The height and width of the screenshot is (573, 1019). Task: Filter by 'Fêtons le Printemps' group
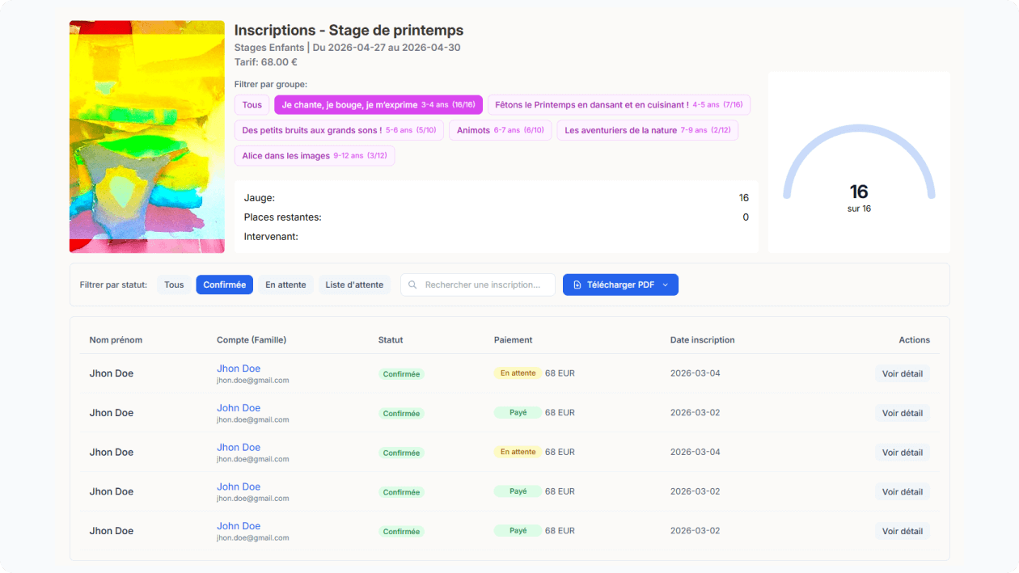pyautogui.click(x=619, y=105)
